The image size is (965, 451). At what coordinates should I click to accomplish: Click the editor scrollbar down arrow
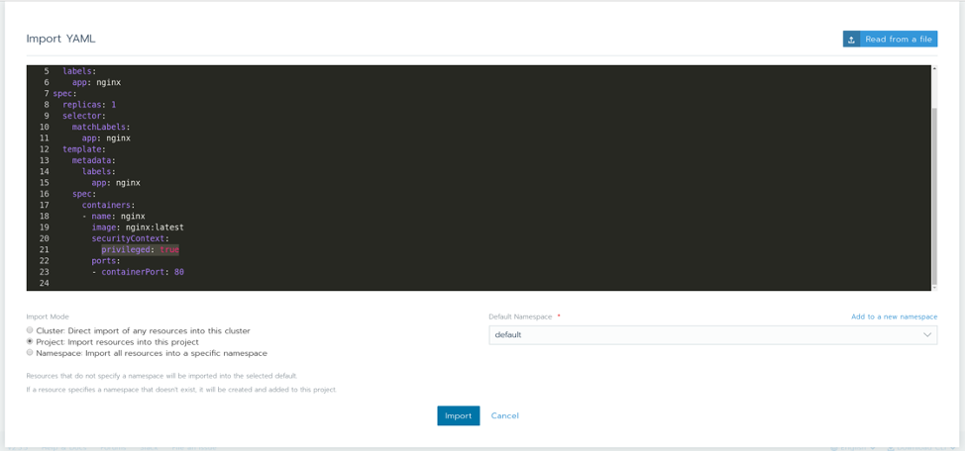[x=933, y=287]
